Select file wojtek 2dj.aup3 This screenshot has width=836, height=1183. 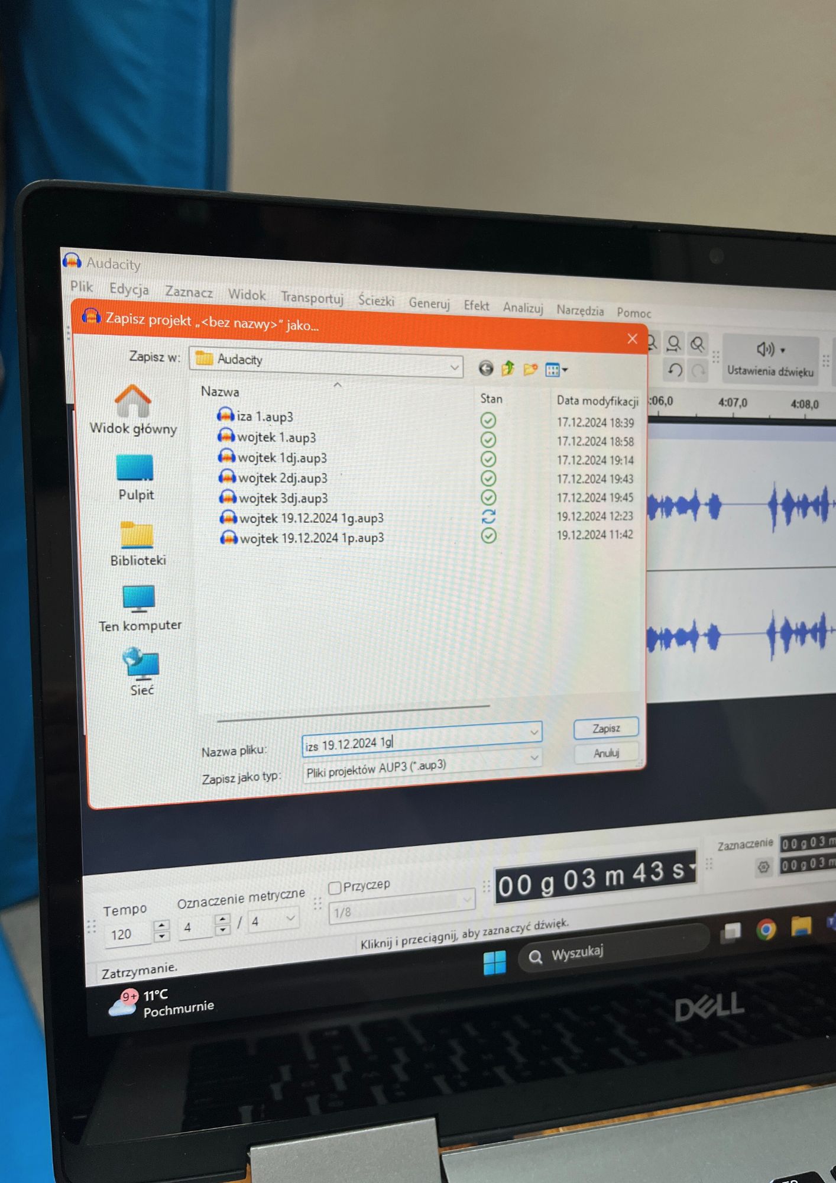point(282,478)
